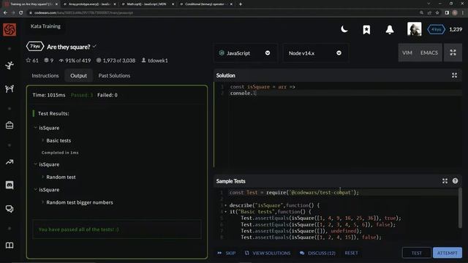Viewport: 468px width, 263px height.
Task: Open the Past Solutions tab
Action: coord(114,76)
